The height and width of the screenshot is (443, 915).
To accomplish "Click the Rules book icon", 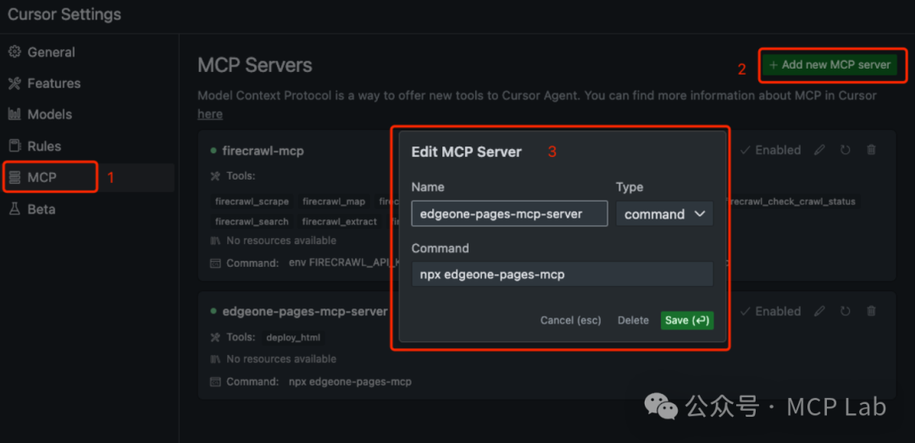I will [x=14, y=146].
